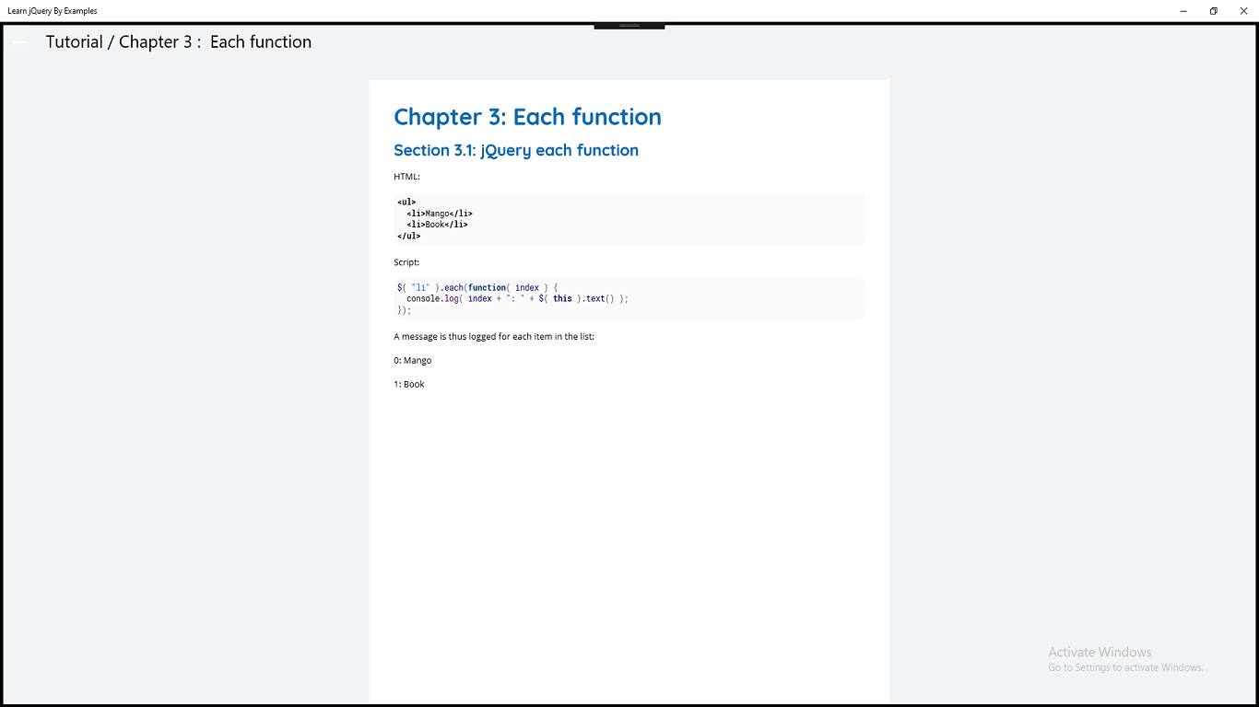Screen dimensions: 1259x707
Task: Click the output line '1: Book'
Action: point(409,385)
